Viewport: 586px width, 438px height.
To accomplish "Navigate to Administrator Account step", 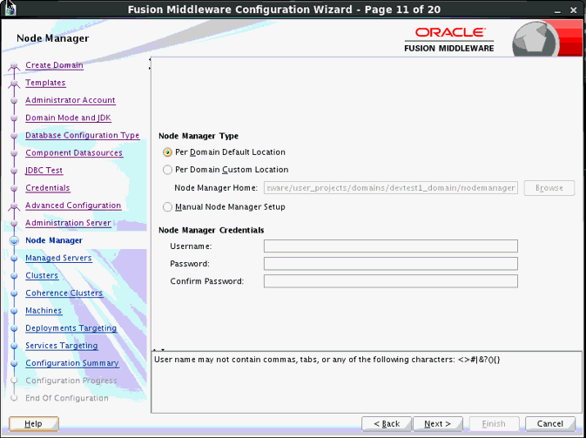I will pos(71,100).
